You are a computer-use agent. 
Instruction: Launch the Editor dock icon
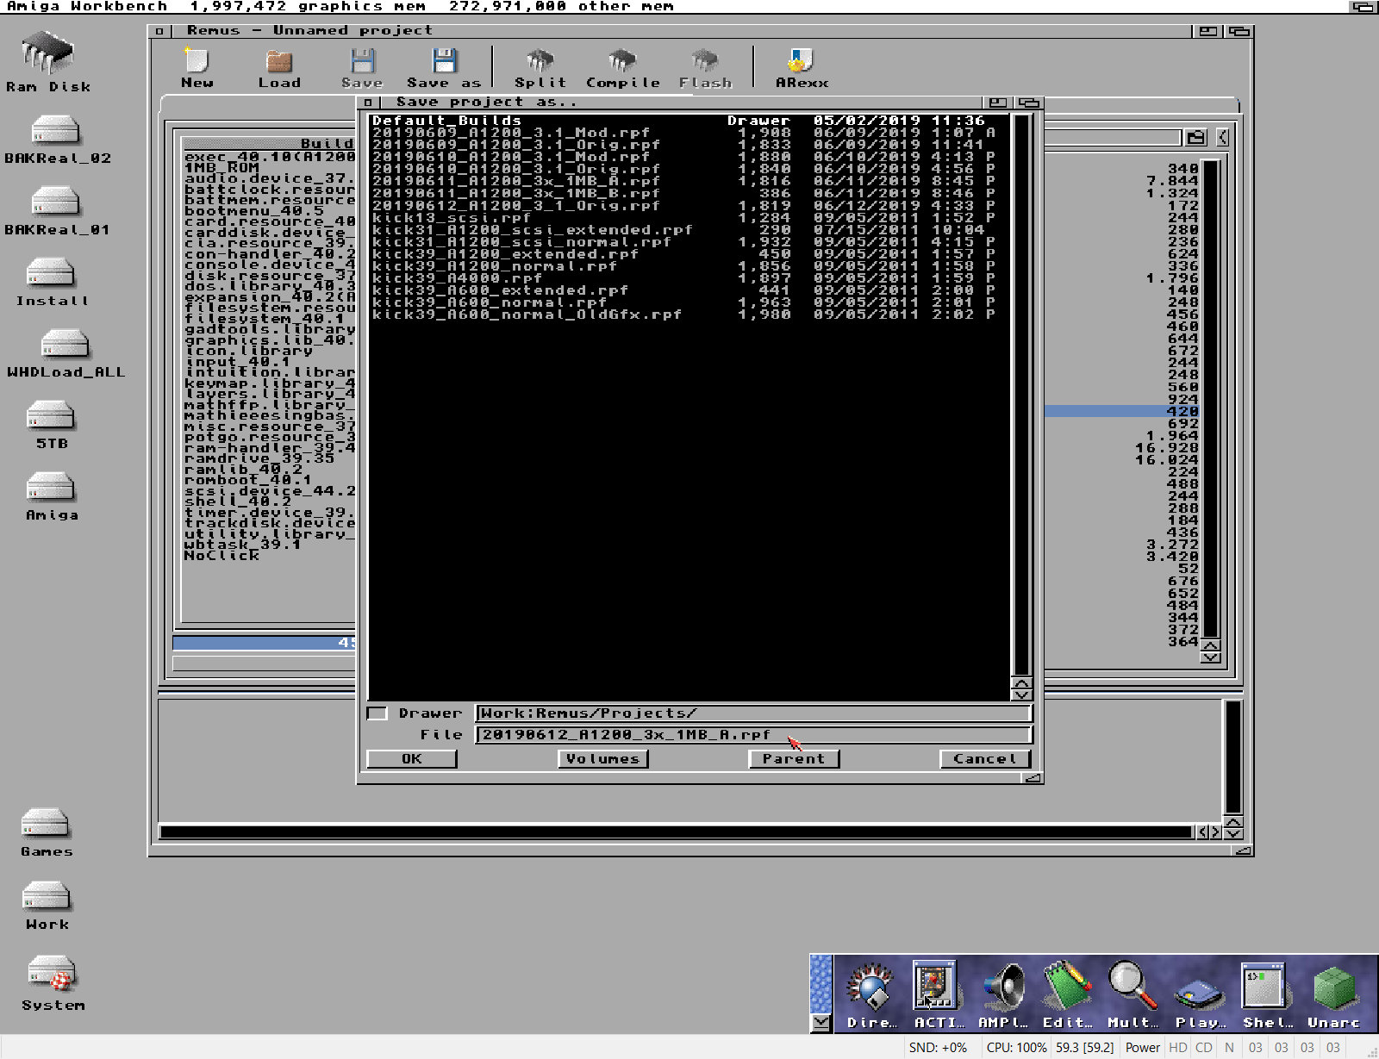(1068, 994)
